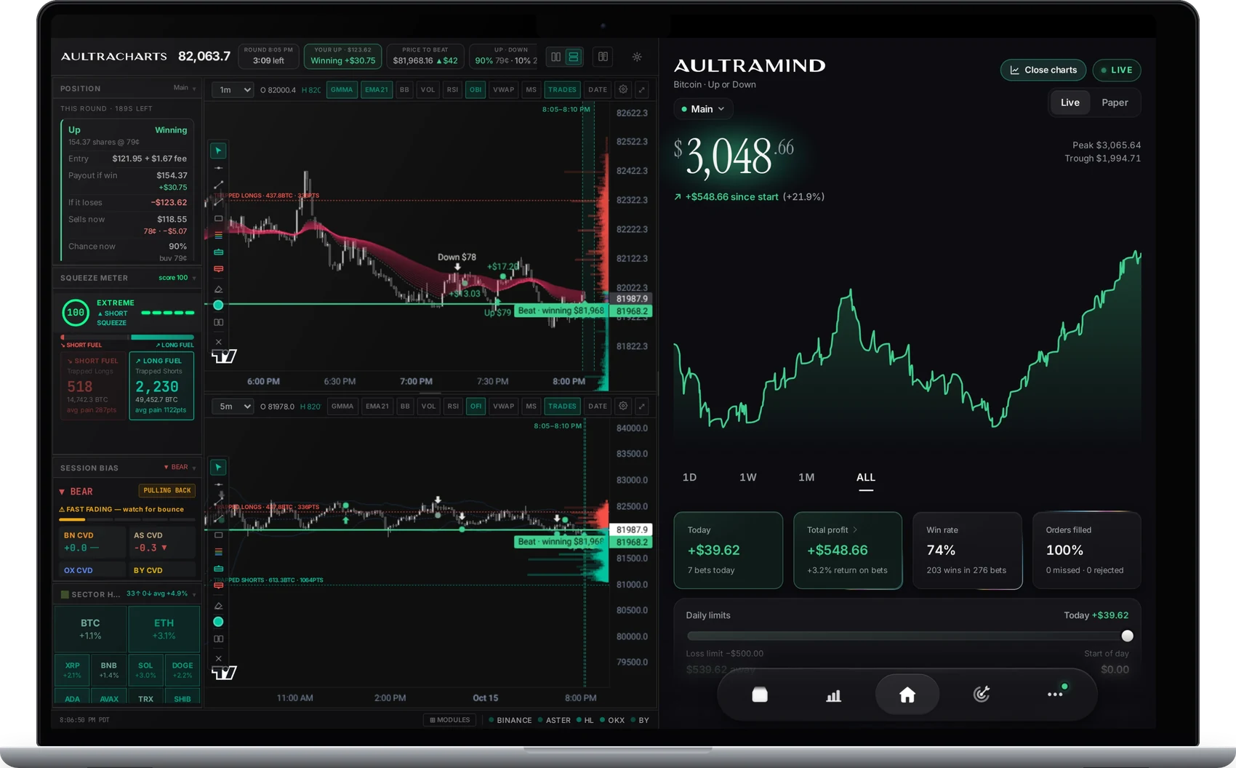Open the 5m timeframe dropdown
Screen dimensions: 1236x768
[x=233, y=406]
